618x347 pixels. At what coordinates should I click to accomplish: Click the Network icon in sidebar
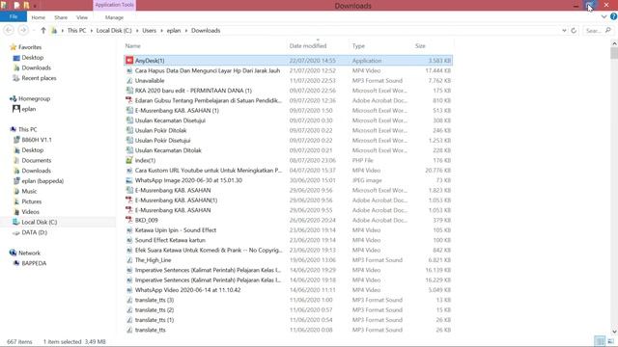(13, 253)
